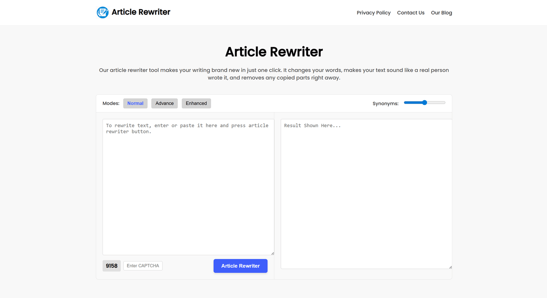Click the Modes: label
Screen dimensions: 547x298
[111, 103]
